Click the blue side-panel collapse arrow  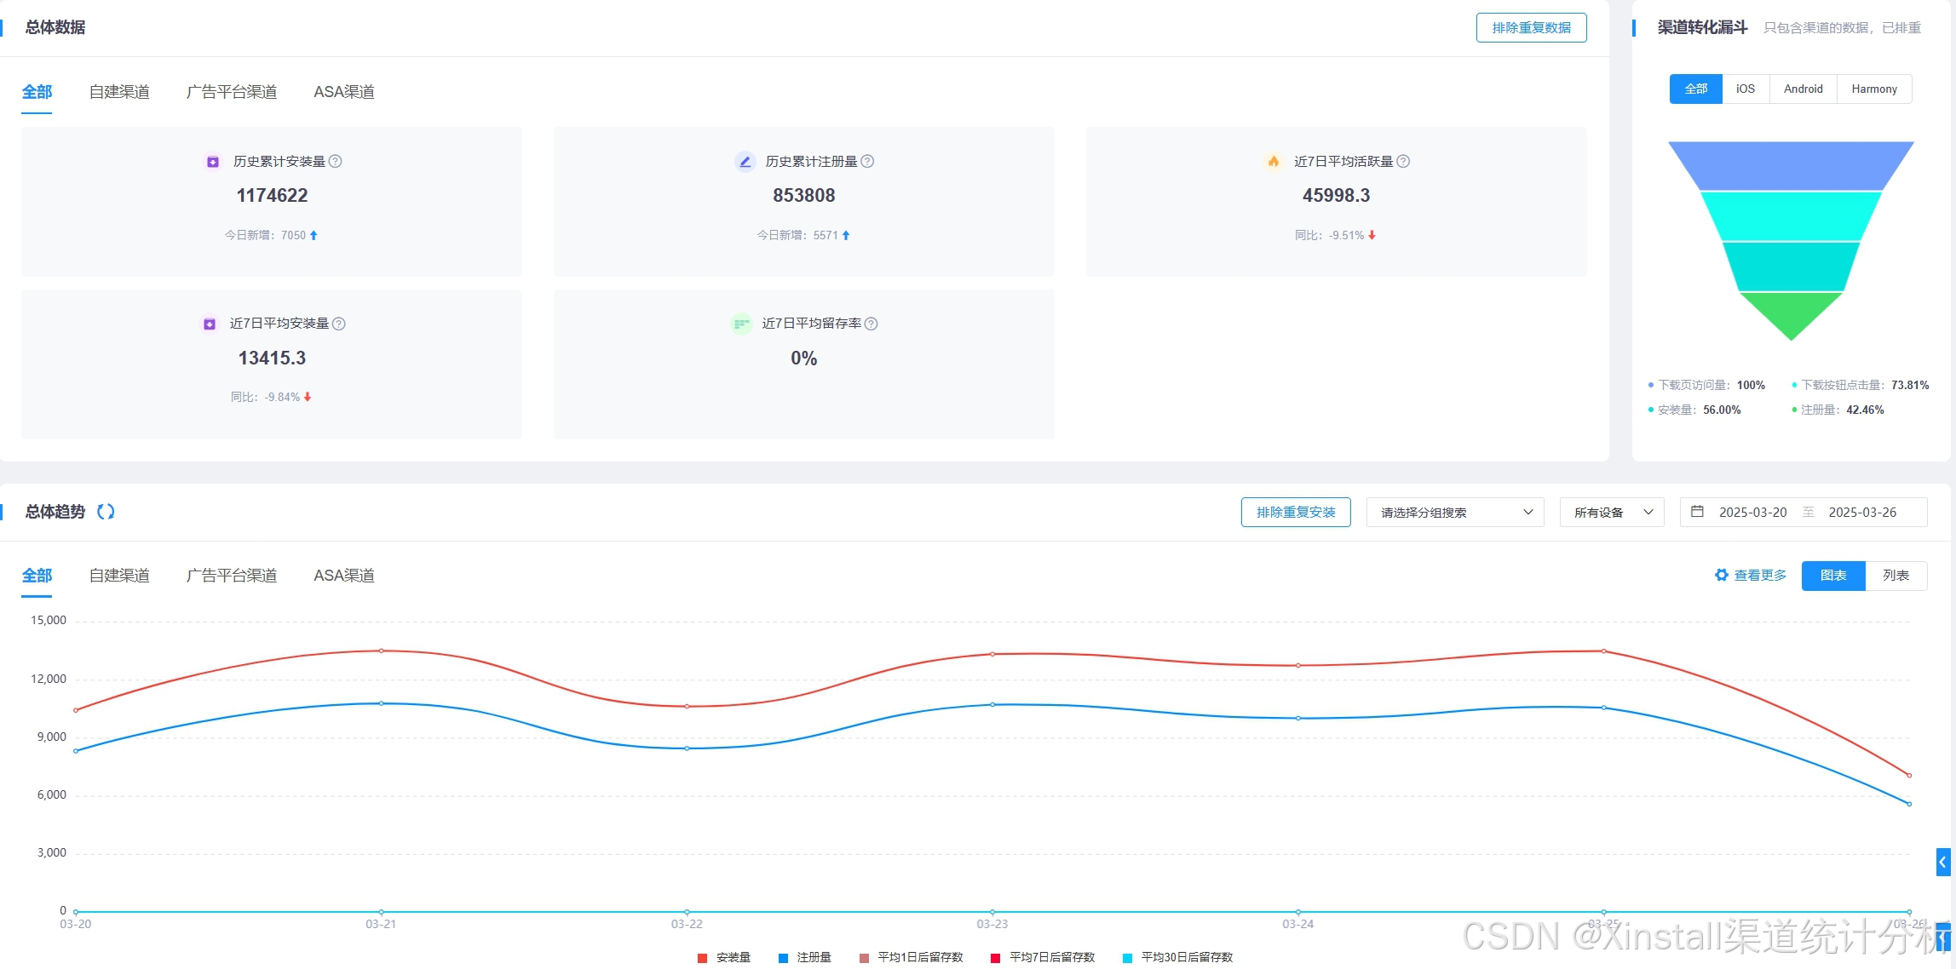(1942, 862)
